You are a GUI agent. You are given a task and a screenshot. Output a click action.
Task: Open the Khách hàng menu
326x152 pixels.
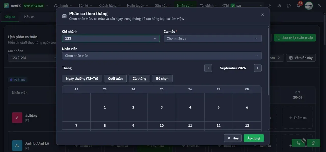tap(110, 6)
